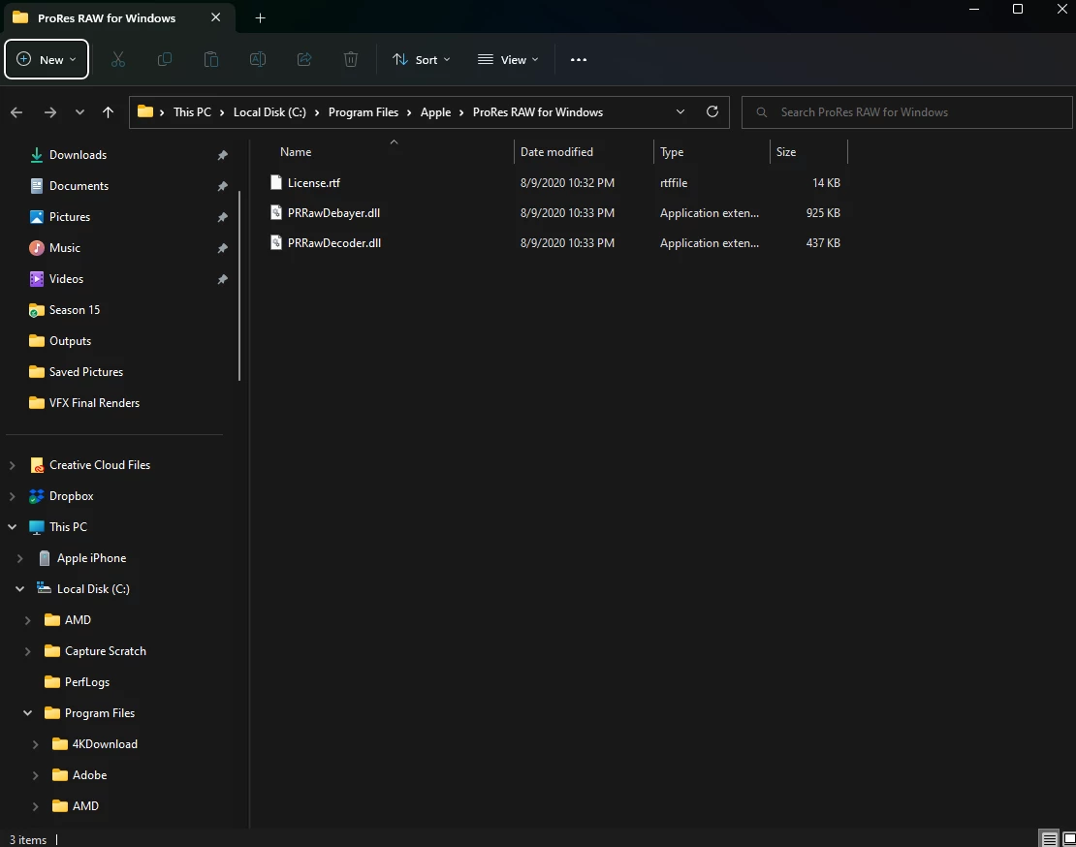Open recent locations dropdown arrow

point(79,112)
